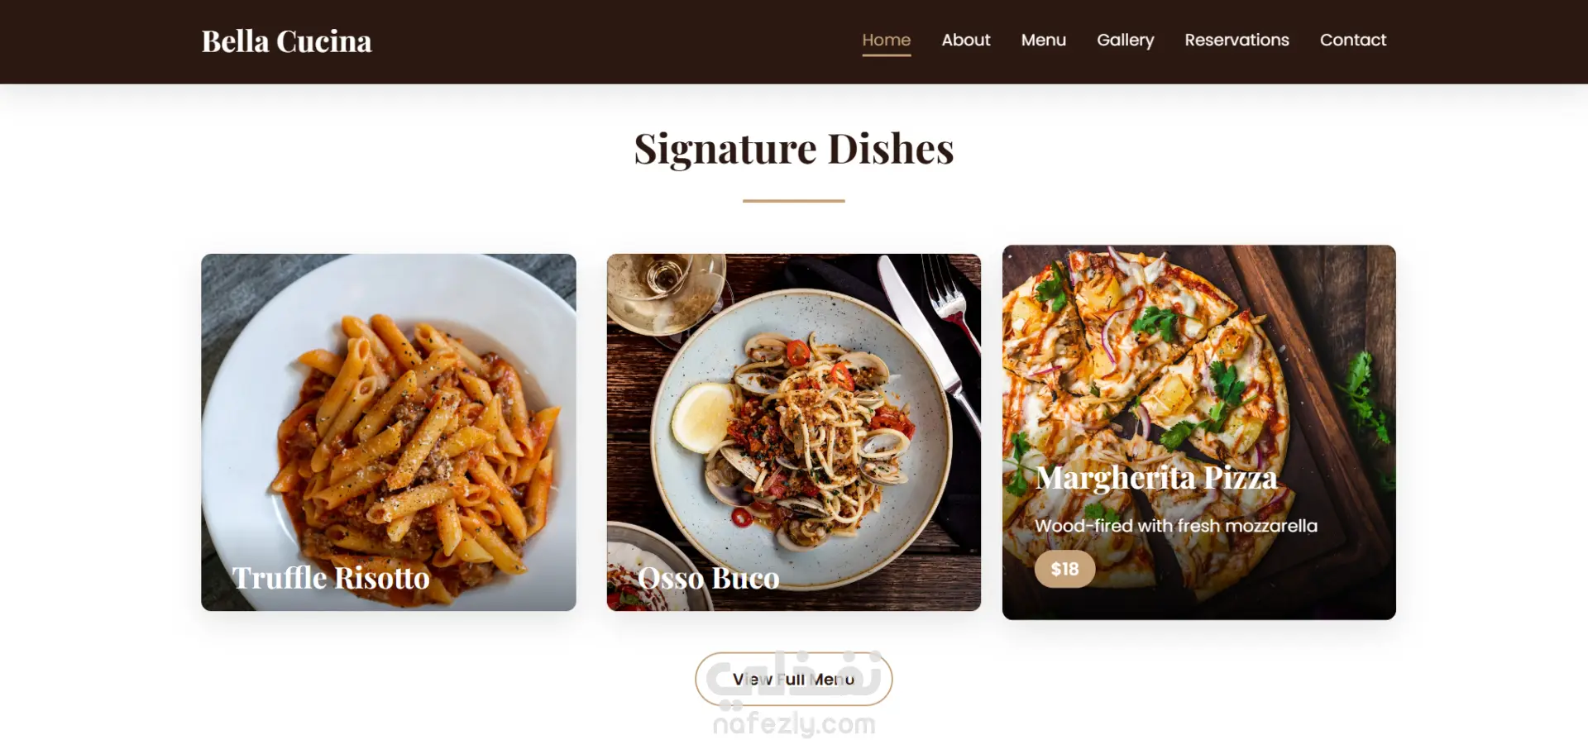Open the Gallery navigation link
The image size is (1588, 740).
tap(1125, 40)
